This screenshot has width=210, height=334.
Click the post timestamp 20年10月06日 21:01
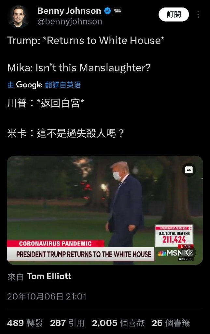click(x=47, y=296)
